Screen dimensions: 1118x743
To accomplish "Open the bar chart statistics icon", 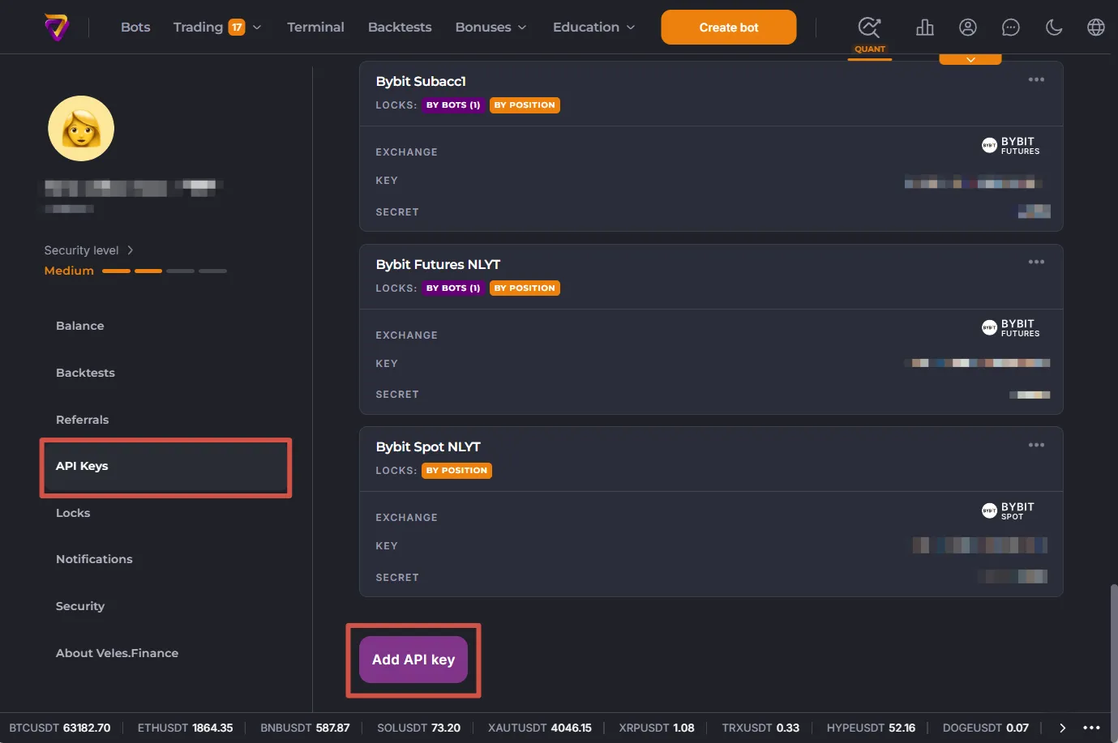I will click(x=924, y=28).
